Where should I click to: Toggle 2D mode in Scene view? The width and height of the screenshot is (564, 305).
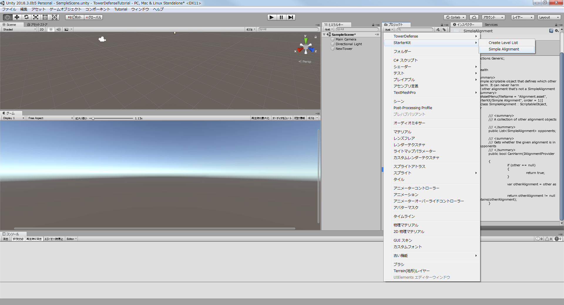[x=41, y=29]
